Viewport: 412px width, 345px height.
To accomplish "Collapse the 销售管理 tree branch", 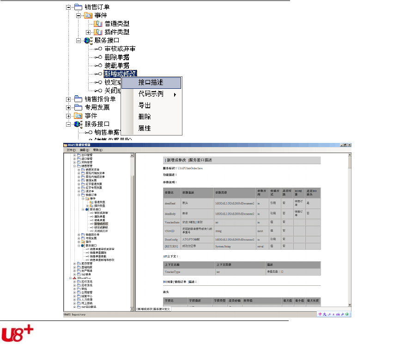I will coord(74,166).
